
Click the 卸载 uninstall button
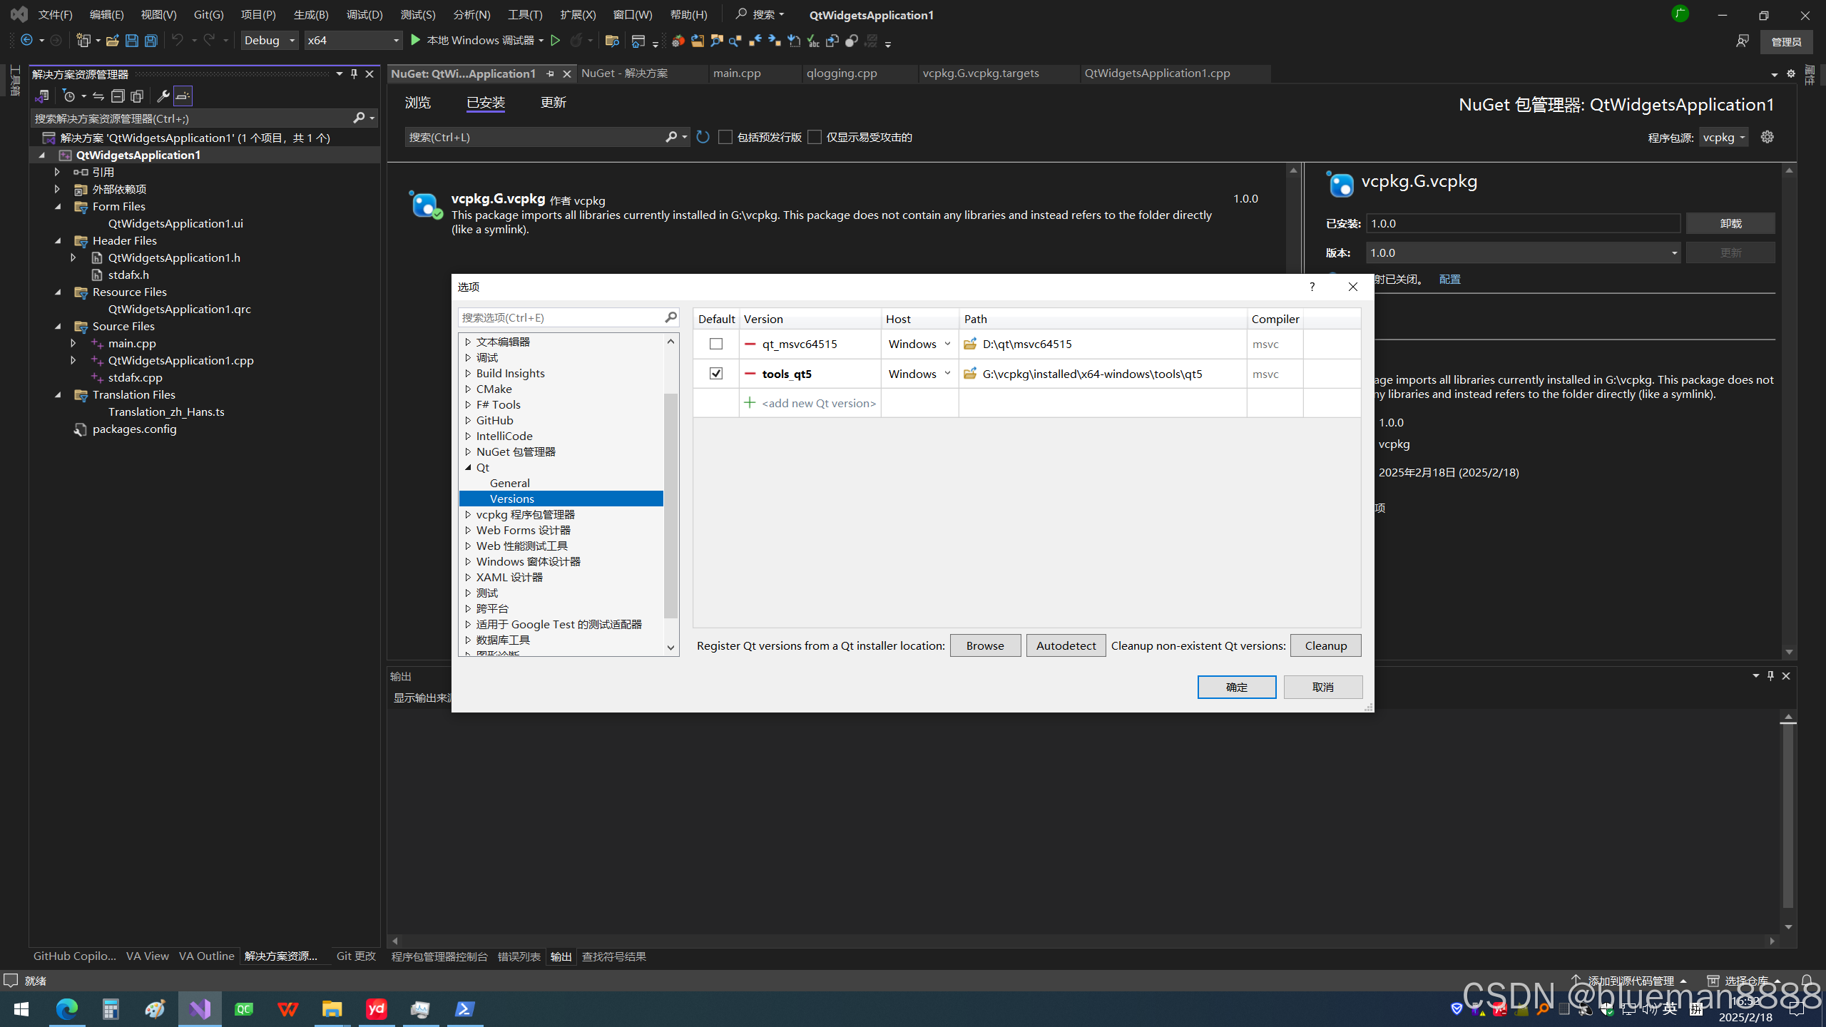1730,223
